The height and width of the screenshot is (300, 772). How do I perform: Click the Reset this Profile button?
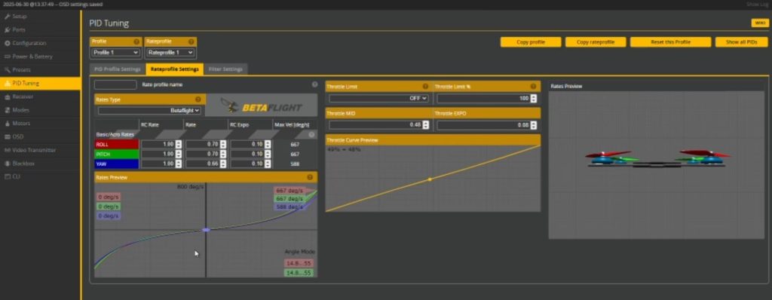tap(670, 42)
